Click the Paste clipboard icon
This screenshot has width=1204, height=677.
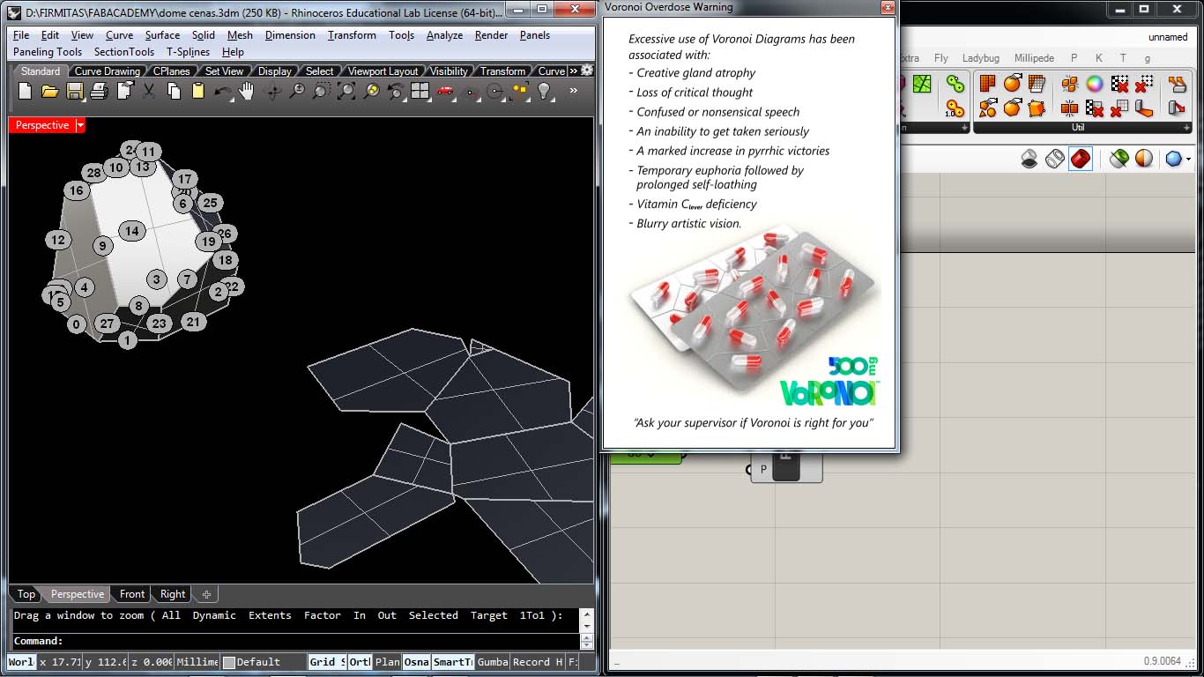click(x=198, y=91)
